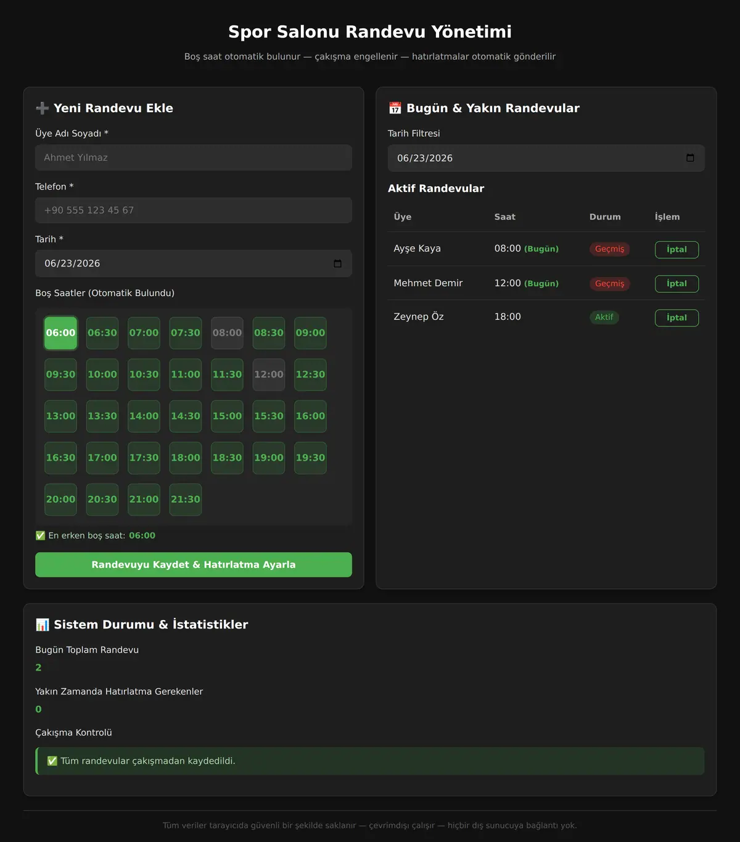Click the Aktif status badge for Zeynep Öz
Image resolution: width=740 pixels, height=842 pixels.
tap(604, 317)
